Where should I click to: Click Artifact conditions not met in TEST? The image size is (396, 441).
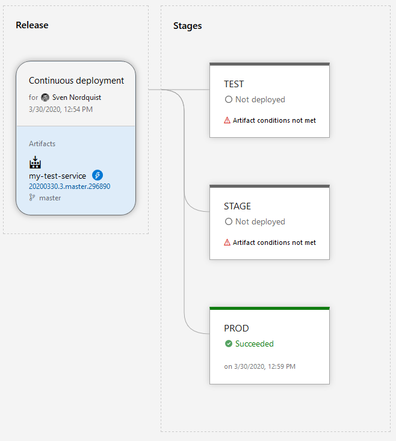coord(274,120)
